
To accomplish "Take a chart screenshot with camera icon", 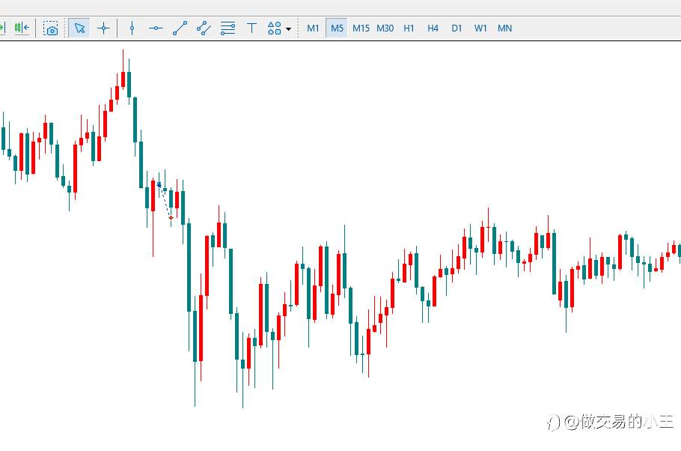I will tap(51, 28).
